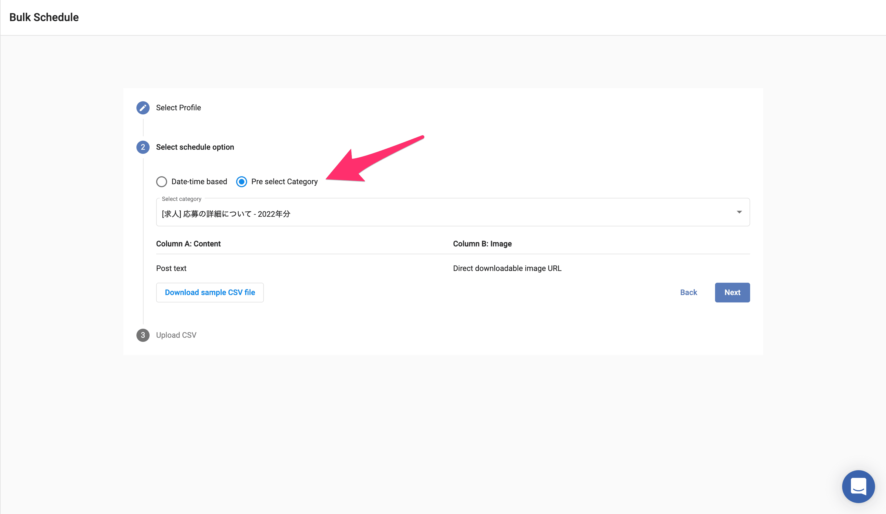Click the Select schedule option step heading
This screenshot has width=886, height=514.
[195, 147]
